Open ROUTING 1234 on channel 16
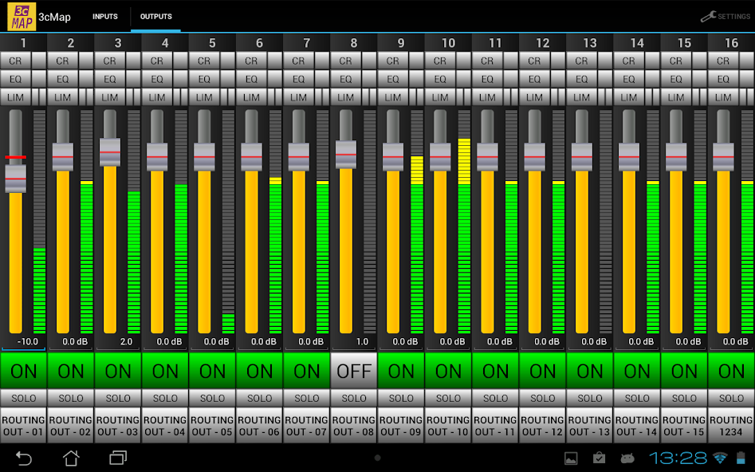 coord(731,426)
